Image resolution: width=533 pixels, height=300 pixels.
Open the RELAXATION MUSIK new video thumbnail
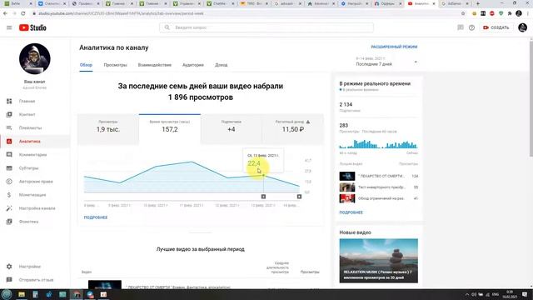pos(378,261)
